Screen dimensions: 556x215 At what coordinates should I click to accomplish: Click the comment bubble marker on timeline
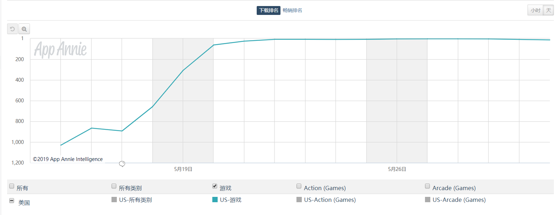pos(122,163)
